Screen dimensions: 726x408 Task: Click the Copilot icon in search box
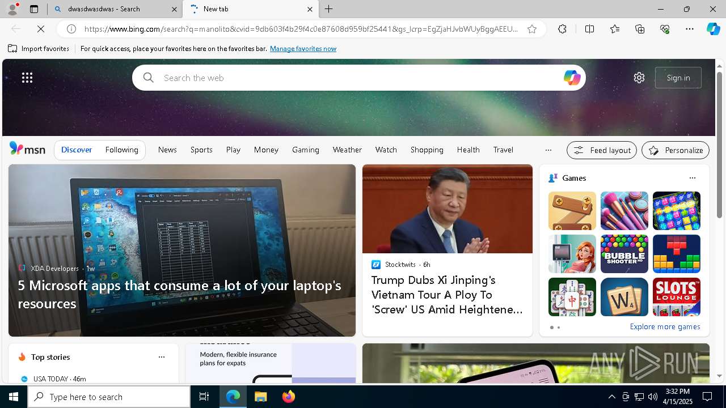coord(572,78)
